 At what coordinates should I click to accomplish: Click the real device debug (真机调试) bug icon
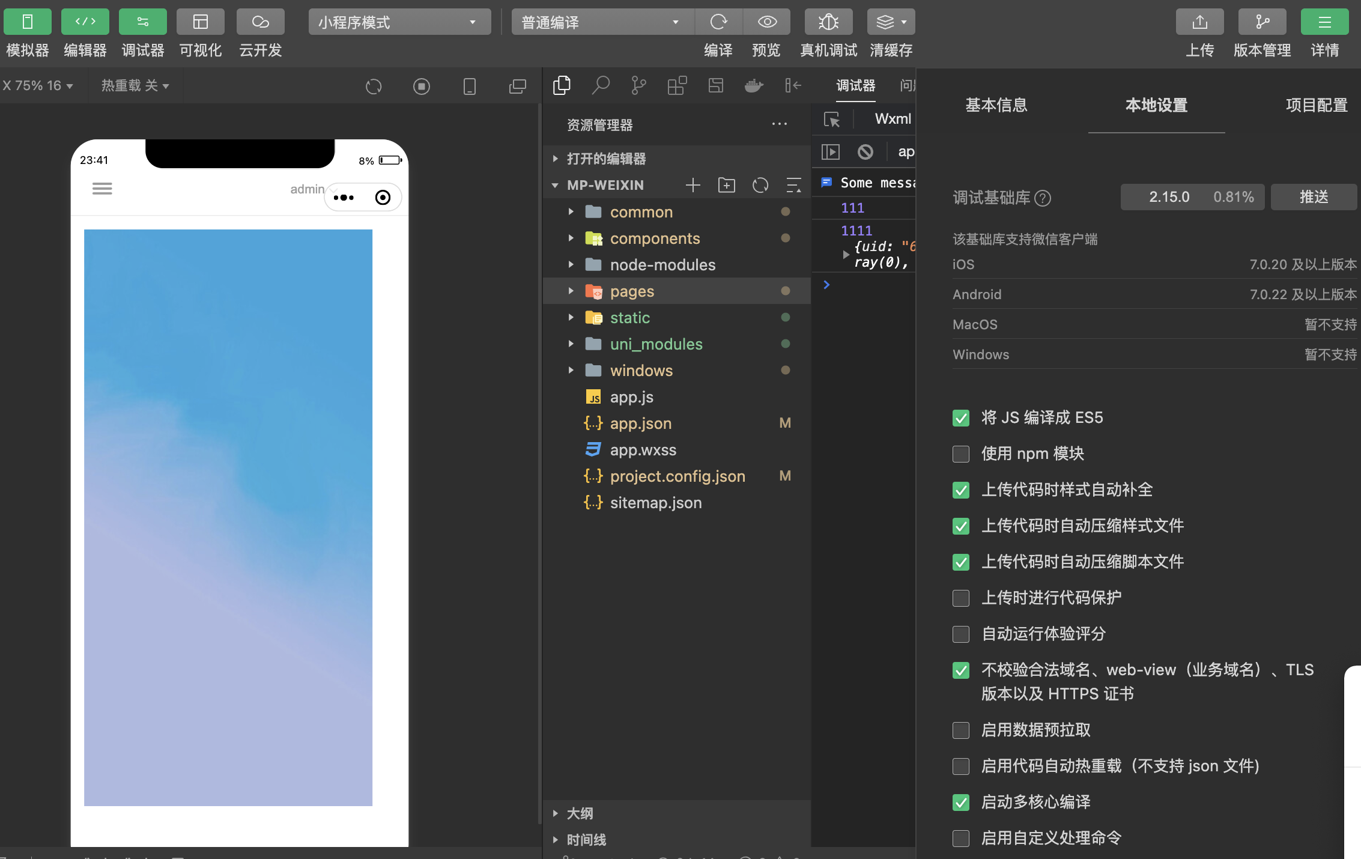point(828,22)
